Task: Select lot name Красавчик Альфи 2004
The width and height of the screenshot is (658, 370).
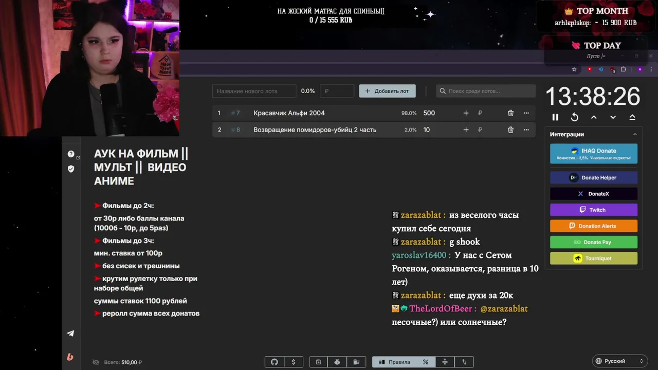Action: pos(289,113)
